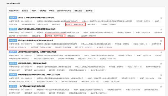The height and width of the screenshot is (96, 168).
Task: Click application number 202410405199X
Action: click(27, 67)
